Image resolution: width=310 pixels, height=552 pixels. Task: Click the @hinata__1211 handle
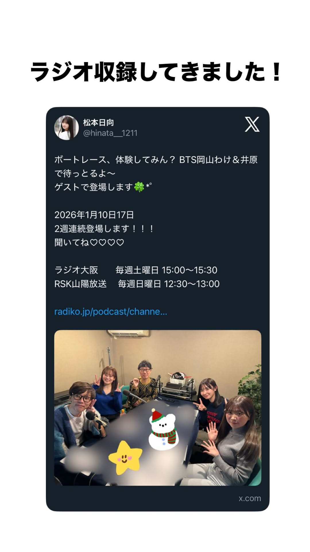tap(110, 133)
